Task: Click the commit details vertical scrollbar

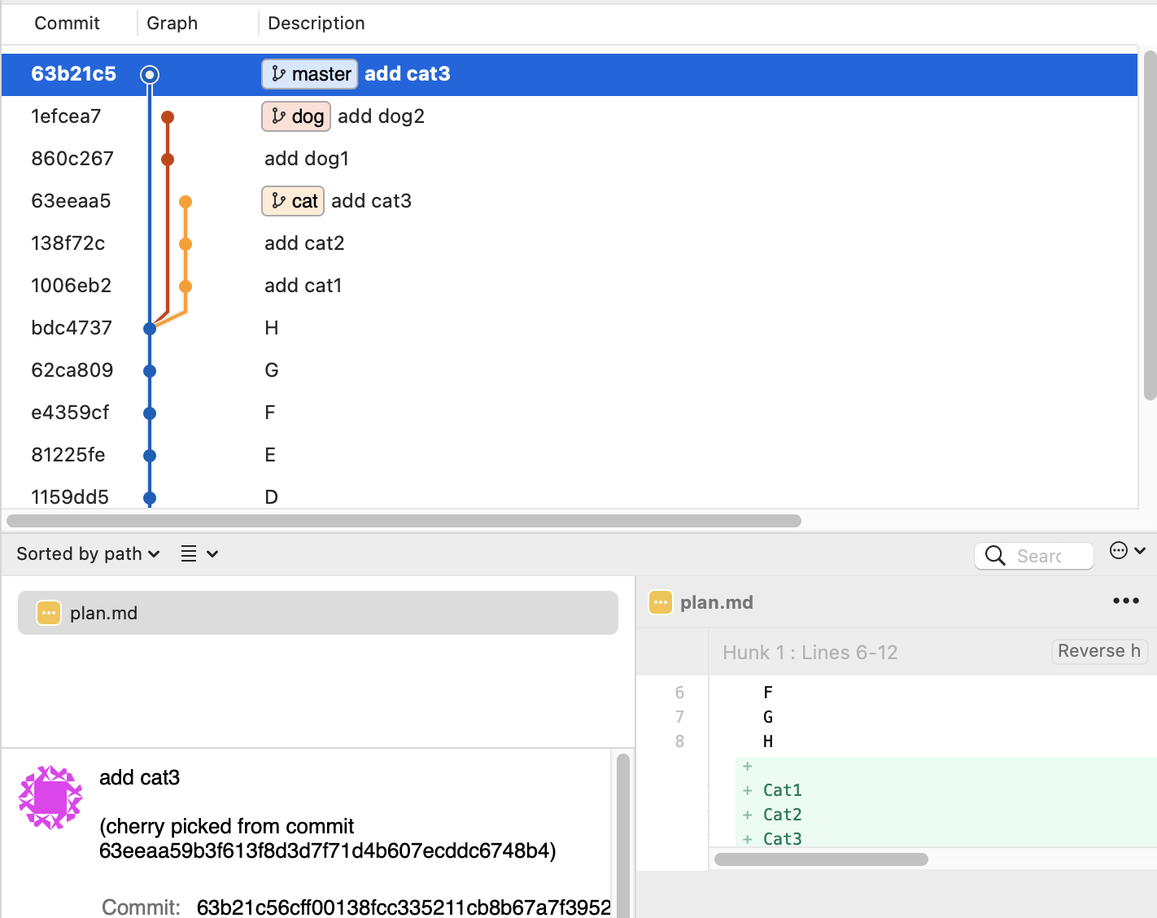Action: point(623,836)
